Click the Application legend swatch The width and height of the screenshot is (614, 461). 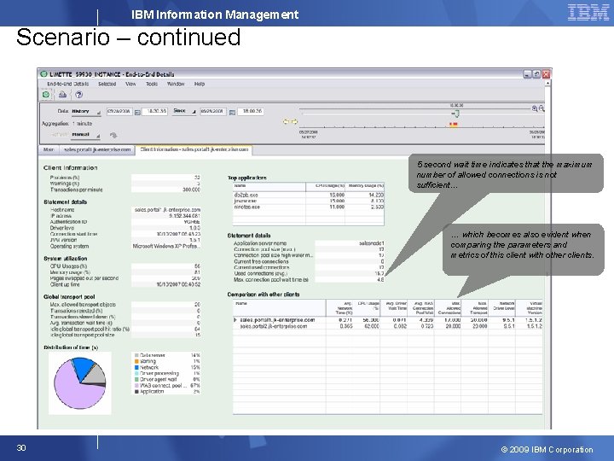point(136,391)
